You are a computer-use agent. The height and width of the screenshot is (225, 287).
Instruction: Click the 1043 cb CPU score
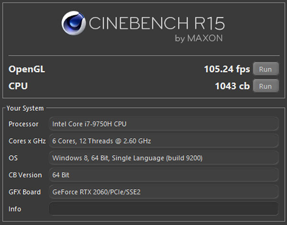[232, 86]
